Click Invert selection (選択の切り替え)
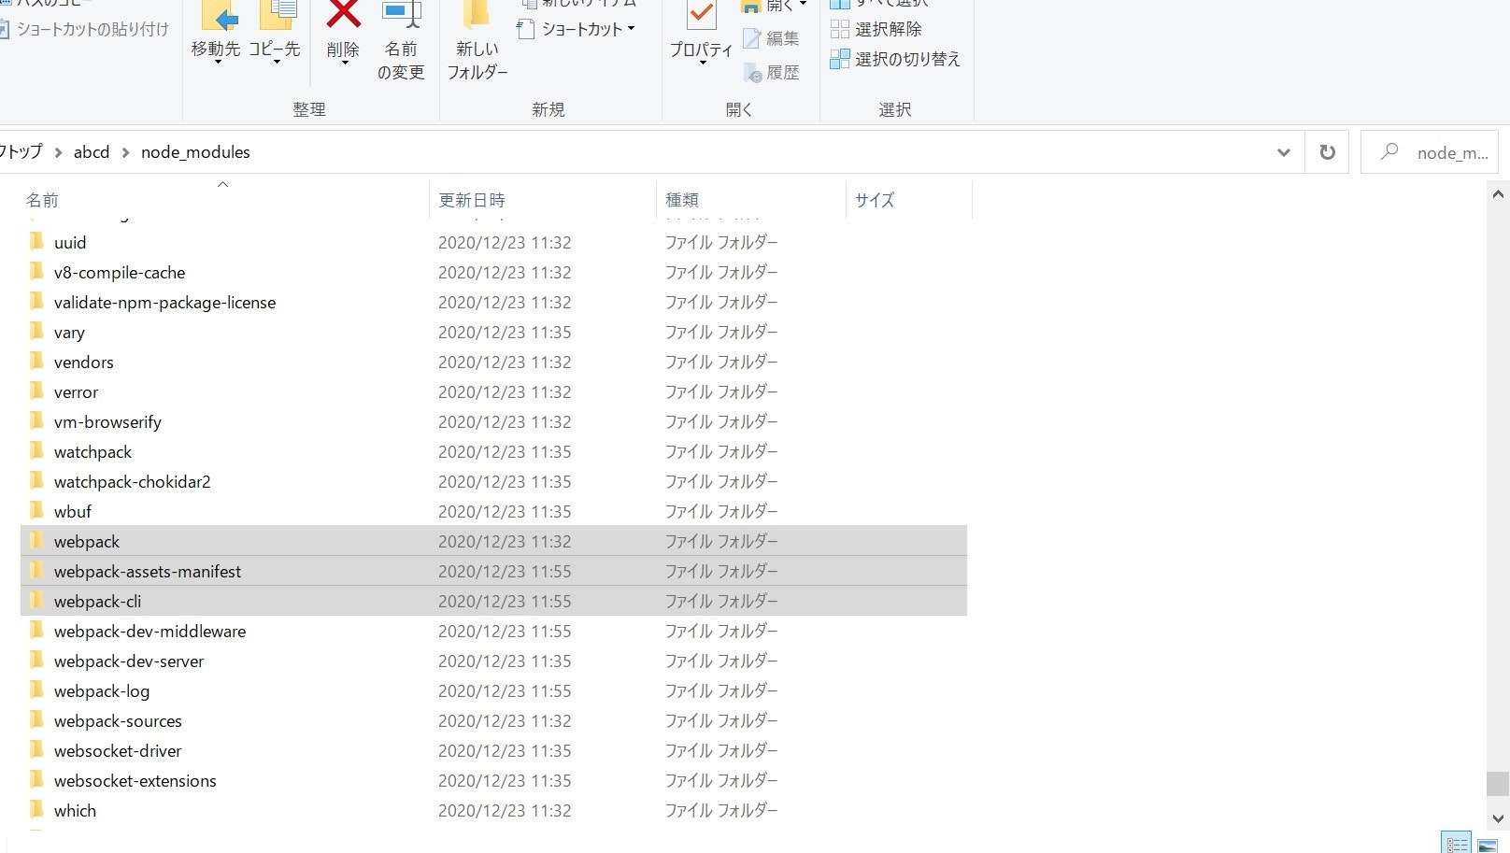Screen dimensions: 1510x853 pyautogui.click(x=895, y=59)
